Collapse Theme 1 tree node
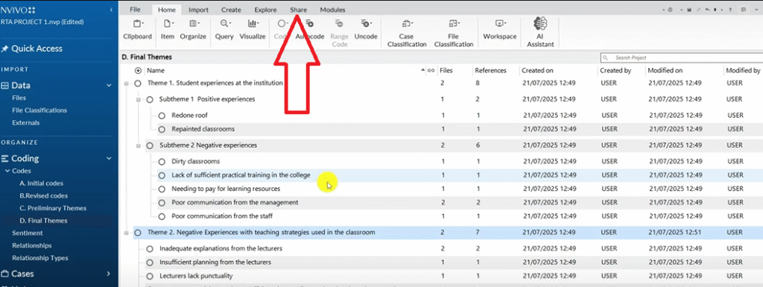 pyautogui.click(x=127, y=83)
